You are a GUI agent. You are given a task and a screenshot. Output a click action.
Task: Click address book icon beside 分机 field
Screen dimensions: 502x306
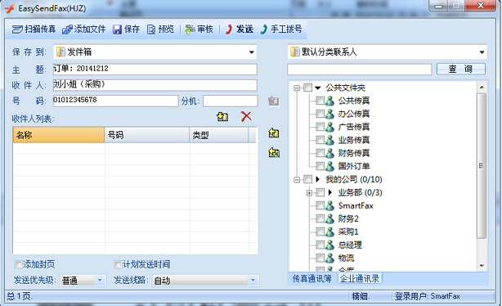pos(273,101)
